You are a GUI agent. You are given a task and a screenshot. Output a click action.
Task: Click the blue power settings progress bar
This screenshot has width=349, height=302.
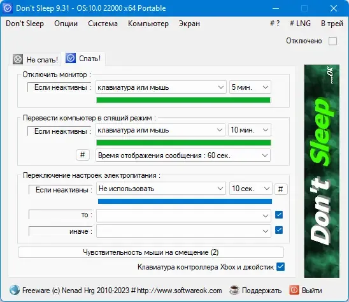tap(185, 201)
